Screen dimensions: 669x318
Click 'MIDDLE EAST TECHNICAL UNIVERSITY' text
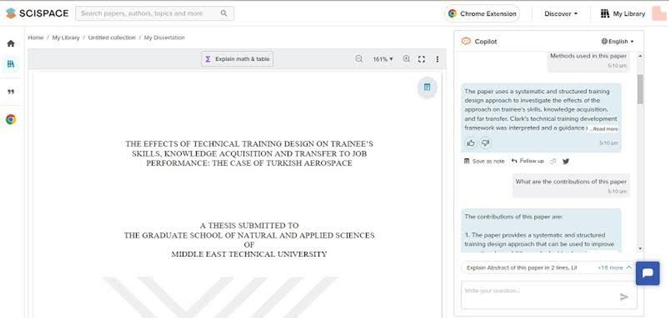249,254
